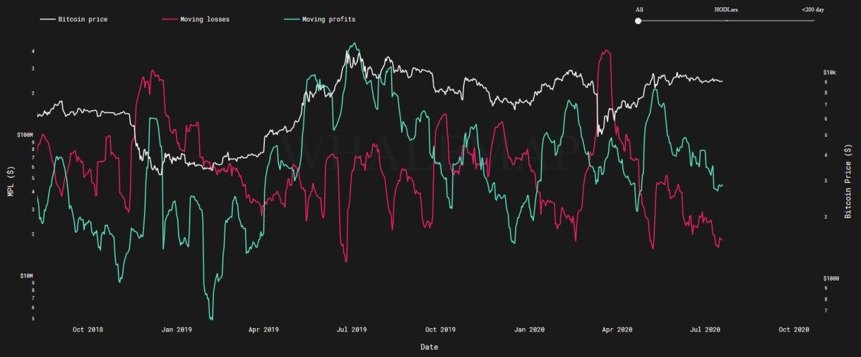Click the Oct 2018 date axis label
Image resolution: width=861 pixels, height=357 pixels.
tap(87, 329)
